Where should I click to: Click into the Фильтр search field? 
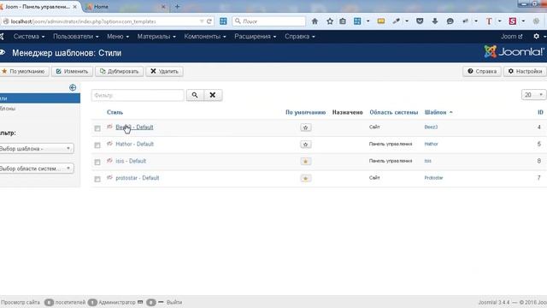click(x=138, y=95)
